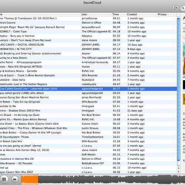Image resolution: width=185 pixels, height=185 pixels.
Task: Select Hit Robot Cake Mix track
Action: (88, 141)
